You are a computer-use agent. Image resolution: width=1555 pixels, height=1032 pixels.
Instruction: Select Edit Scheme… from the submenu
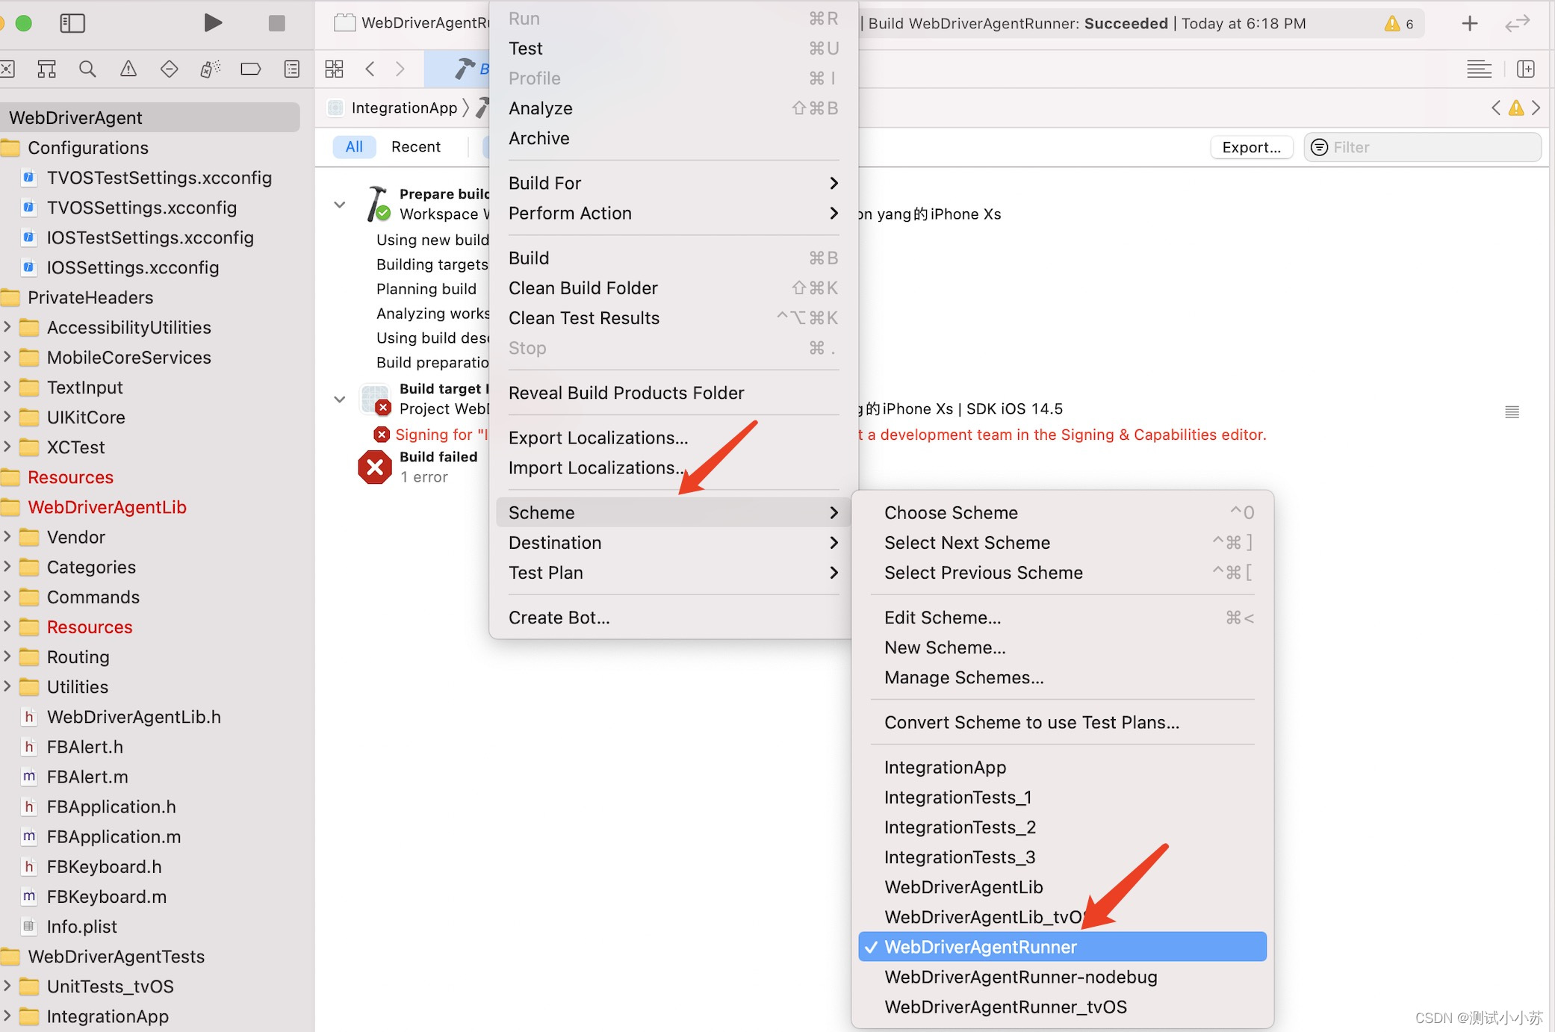[943, 618]
